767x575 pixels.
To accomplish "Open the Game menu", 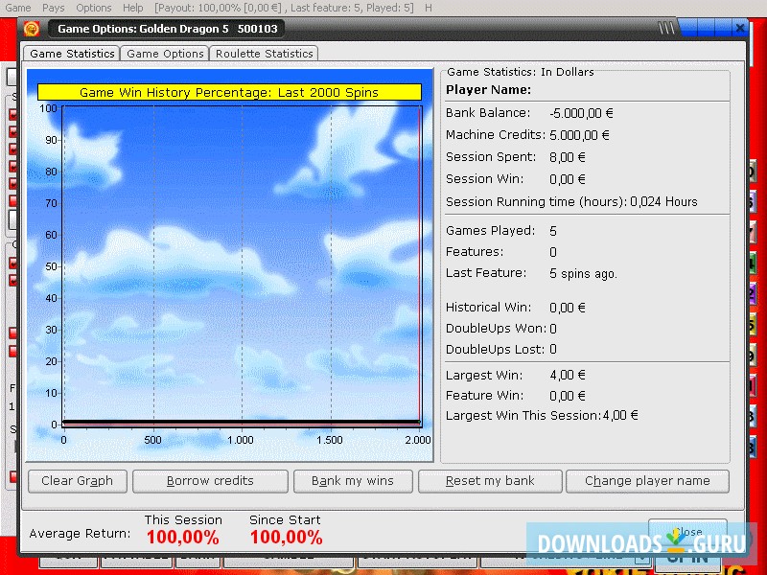I will click(18, 8).
